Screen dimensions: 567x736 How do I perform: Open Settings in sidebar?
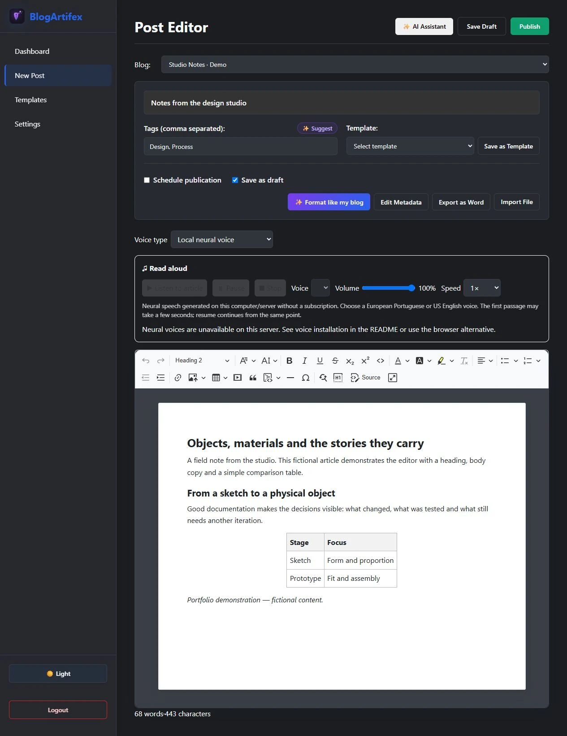click(x=58, y=124)
